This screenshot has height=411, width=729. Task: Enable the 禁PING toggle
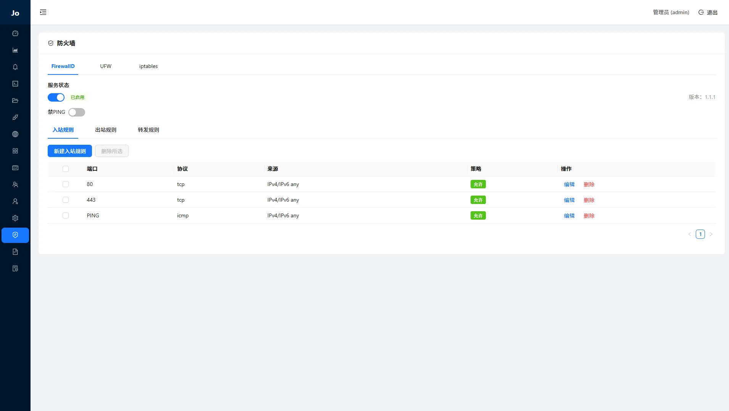77,112
